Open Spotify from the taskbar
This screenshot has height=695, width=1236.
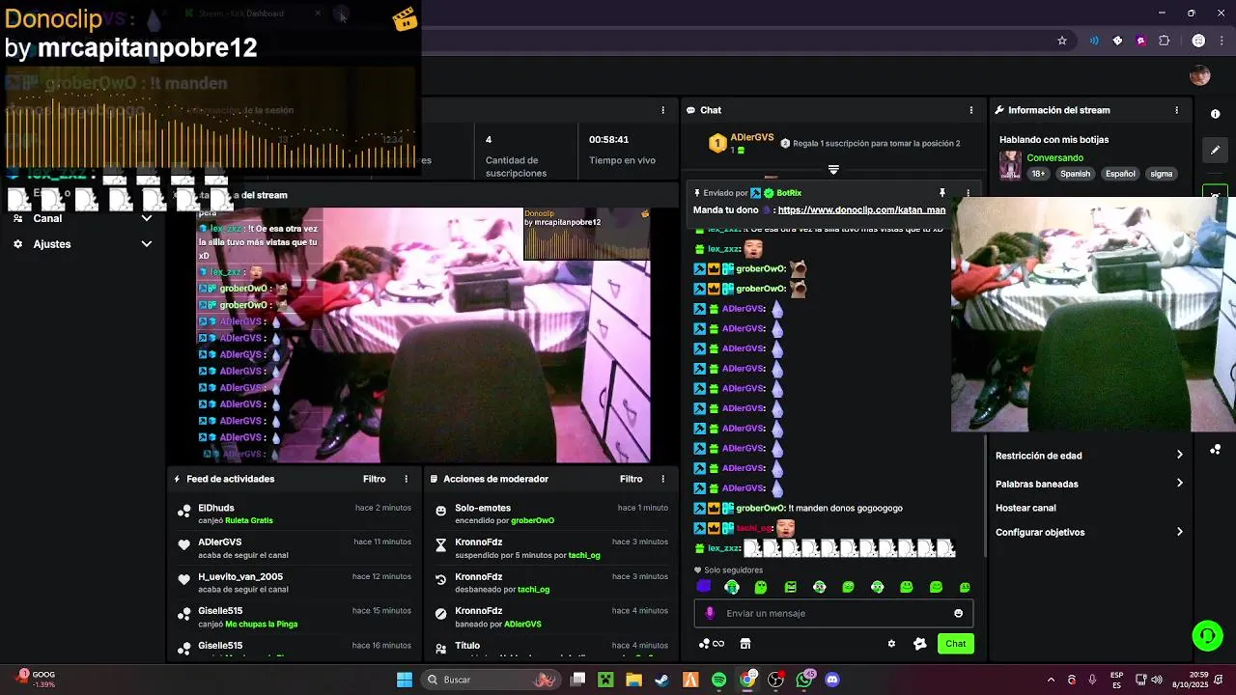pos(718,680)
